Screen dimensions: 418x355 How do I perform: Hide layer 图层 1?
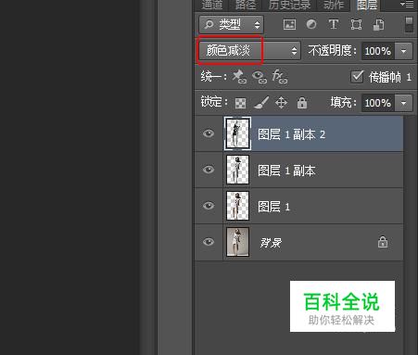click(x=209, y=206)
